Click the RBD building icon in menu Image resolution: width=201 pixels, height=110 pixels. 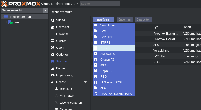(x=96, y=76)
